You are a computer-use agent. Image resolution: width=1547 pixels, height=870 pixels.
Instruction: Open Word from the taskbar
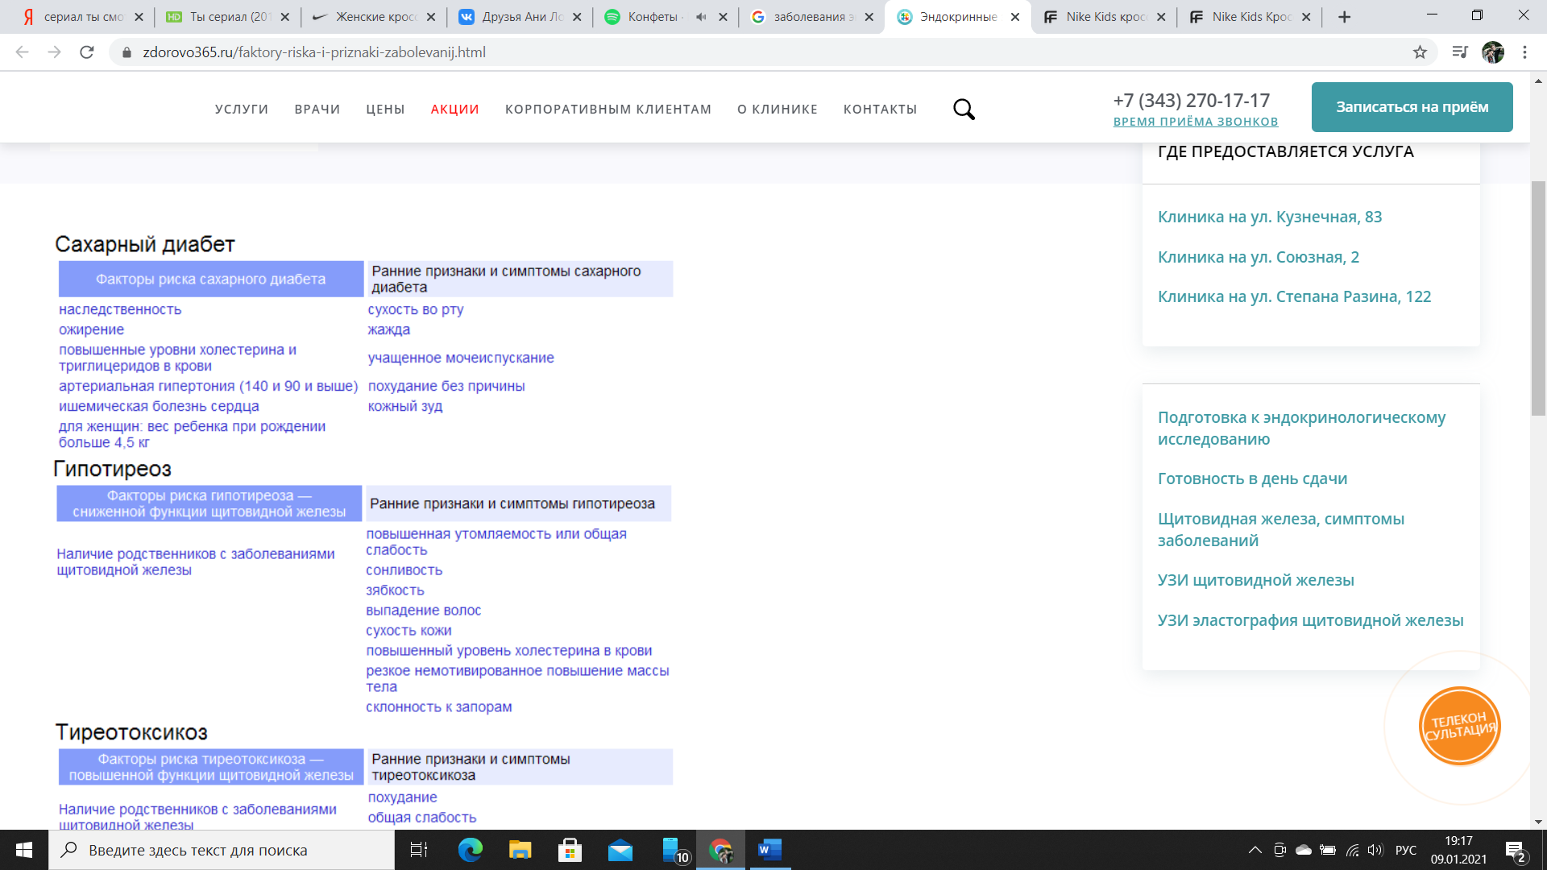769,850
